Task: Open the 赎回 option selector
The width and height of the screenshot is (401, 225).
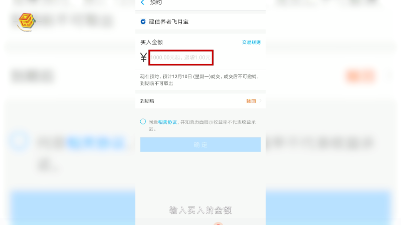Action: pos(251,101)
